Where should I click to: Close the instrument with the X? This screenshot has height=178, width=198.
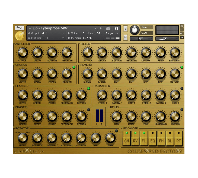tap(182, 26)
